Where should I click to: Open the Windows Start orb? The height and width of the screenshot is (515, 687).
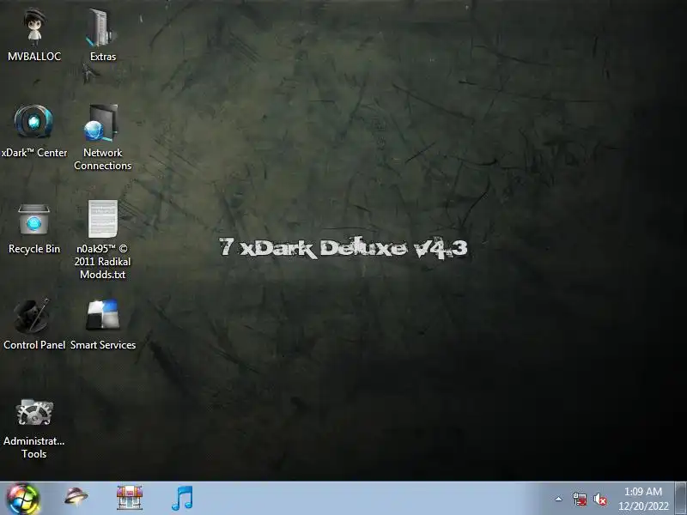(x=24, y=500)
